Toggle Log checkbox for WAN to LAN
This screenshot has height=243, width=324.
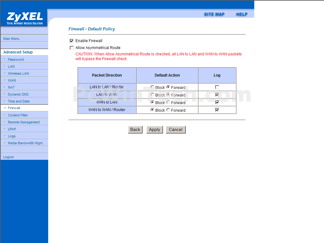click(x=217, y=102)
